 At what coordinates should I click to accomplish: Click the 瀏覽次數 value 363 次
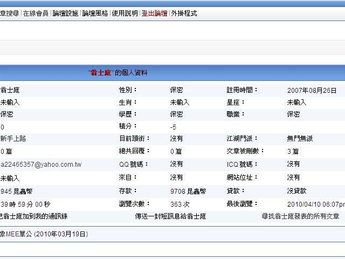[180, 205]
